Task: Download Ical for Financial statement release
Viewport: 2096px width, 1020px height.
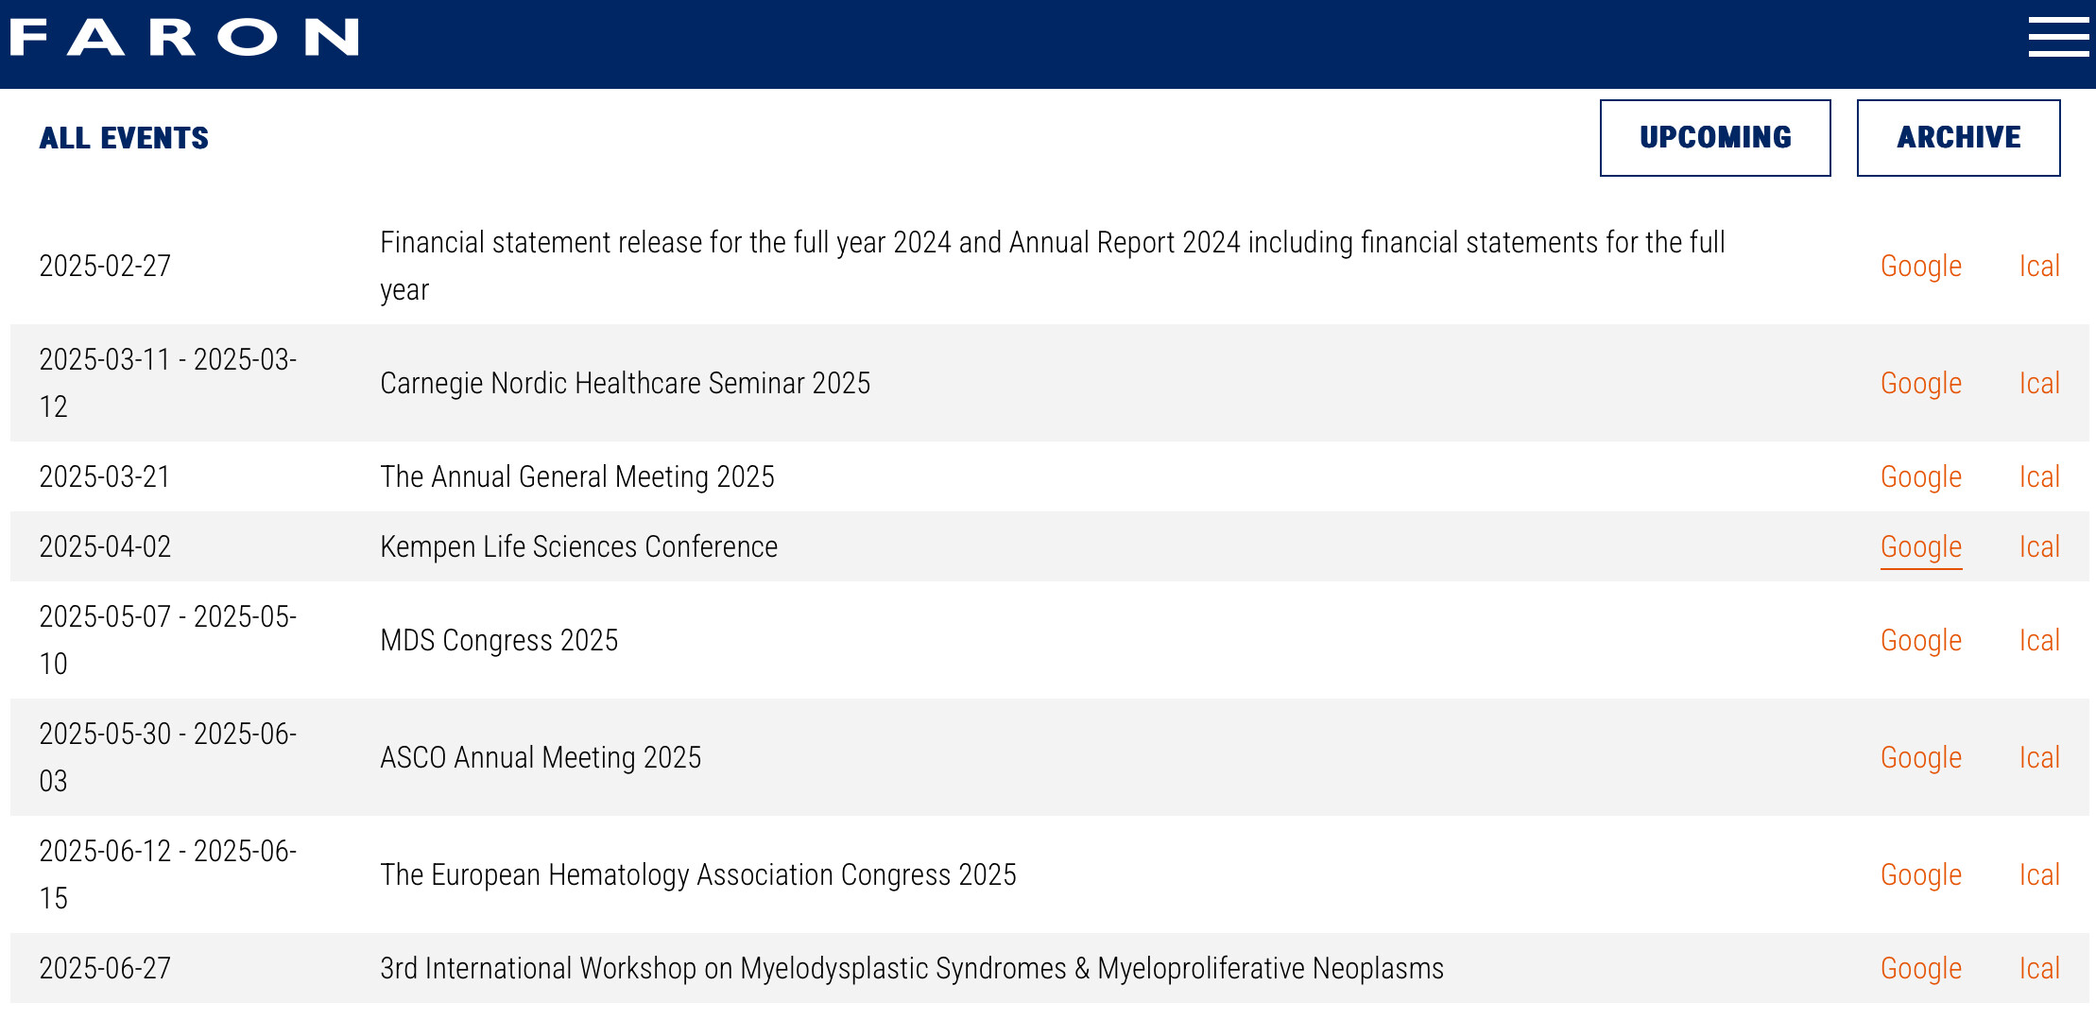Action: (2039, 267)
